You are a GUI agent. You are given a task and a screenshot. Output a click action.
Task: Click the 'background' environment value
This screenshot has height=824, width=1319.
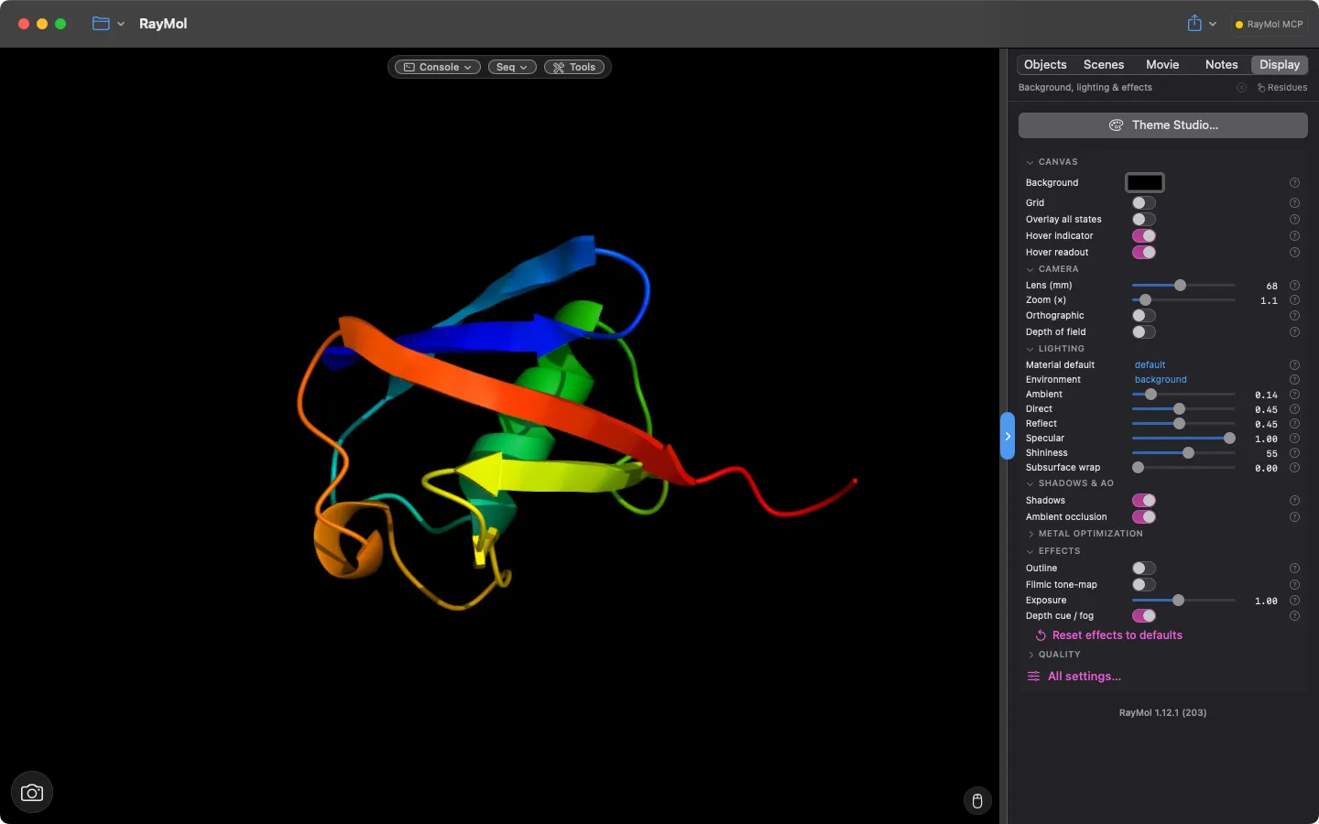tap(1161, 380)
